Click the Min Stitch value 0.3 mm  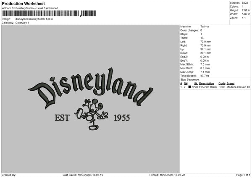point(205,68)
